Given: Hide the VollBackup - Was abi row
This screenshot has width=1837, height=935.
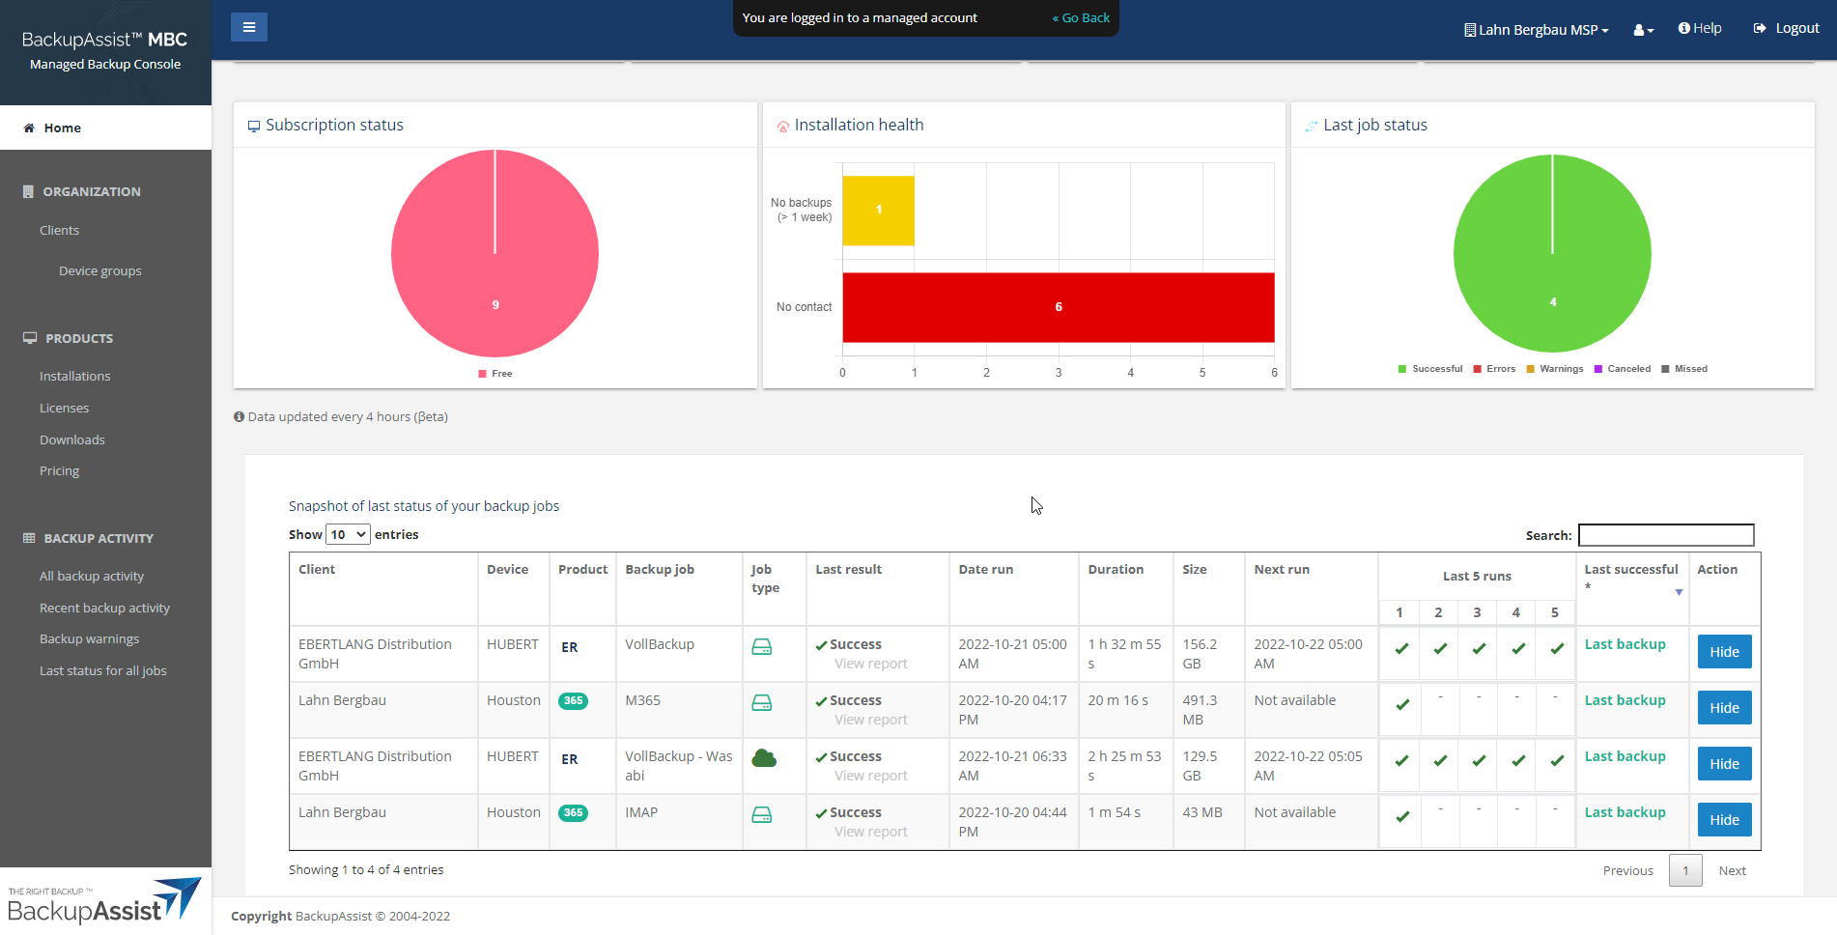Looking at the screenshot, I should pyautogui.click(x=1724, y=764).
